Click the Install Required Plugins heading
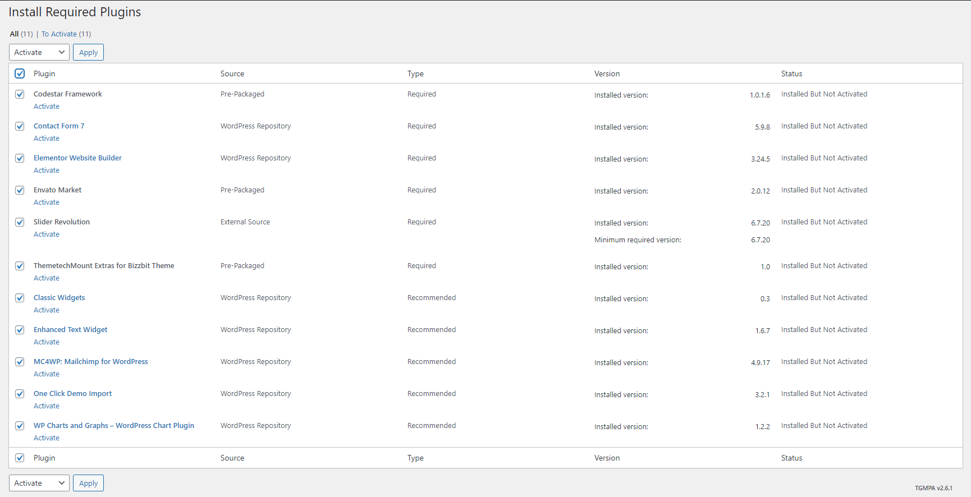The image size is (971, 497). [x=75, y=12]
